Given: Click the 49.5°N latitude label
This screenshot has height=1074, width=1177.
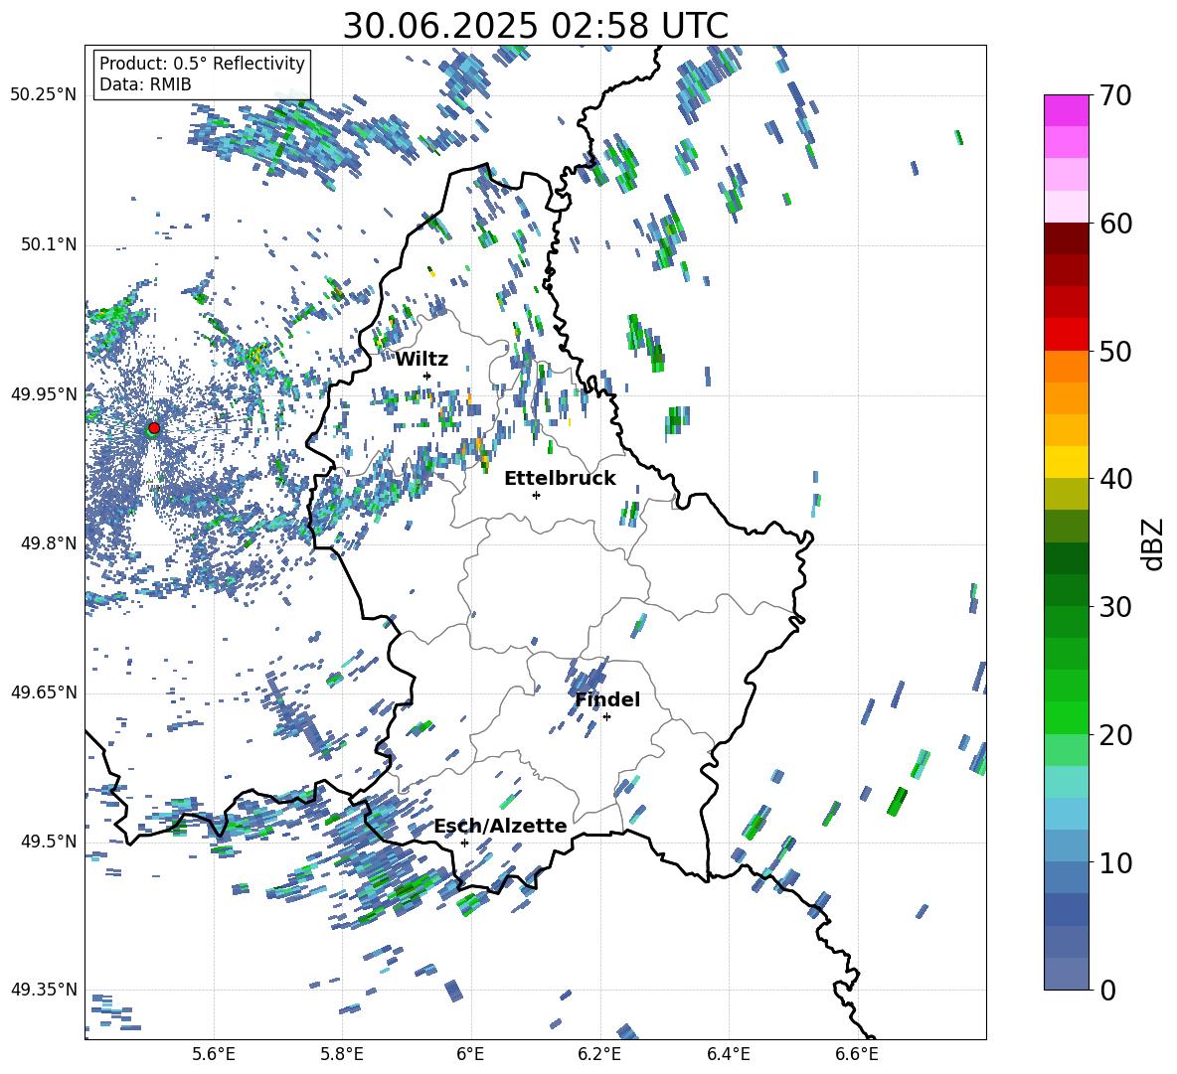Looking at the screenshot, I should (48, 842).
